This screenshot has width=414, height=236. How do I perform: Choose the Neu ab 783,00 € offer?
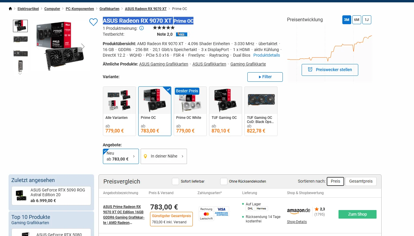click(x=121, y=156)
